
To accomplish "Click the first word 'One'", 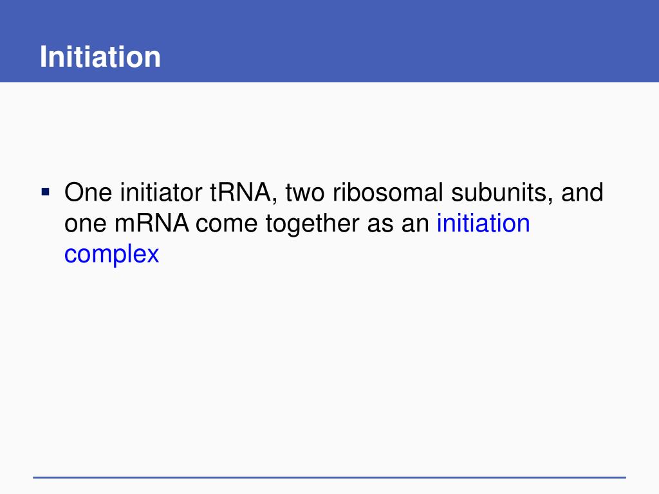I will click(x=88, y=192).
